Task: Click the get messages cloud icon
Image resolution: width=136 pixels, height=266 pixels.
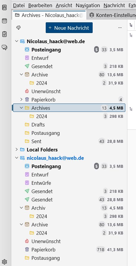Action: [18, 28]
